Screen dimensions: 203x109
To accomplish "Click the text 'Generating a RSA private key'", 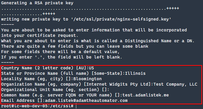I will 37,3.
